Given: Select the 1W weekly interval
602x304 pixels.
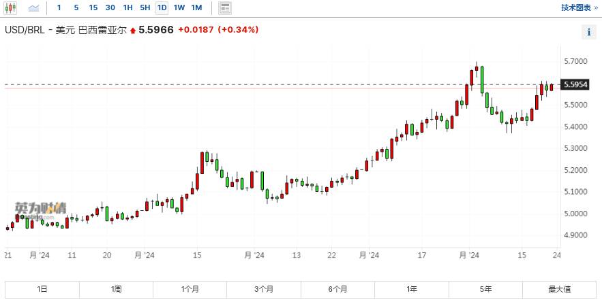Looking at the screenshot, I should click(179, 8).
